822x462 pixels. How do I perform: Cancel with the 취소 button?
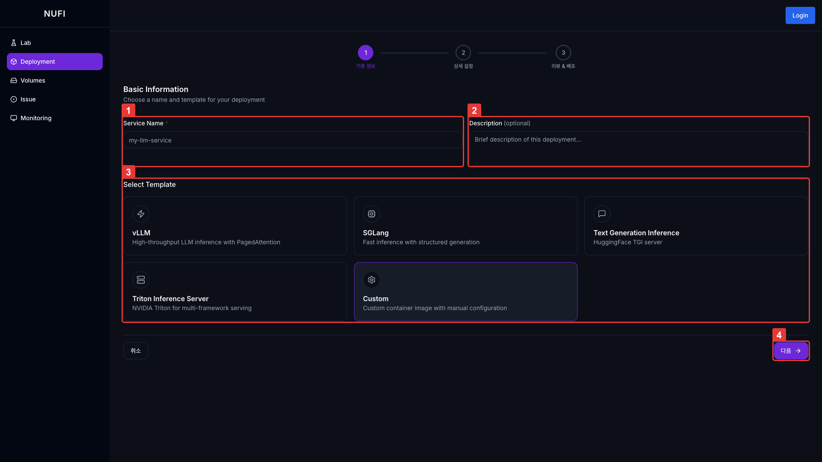pyautogui.click(x=135, y=351)
